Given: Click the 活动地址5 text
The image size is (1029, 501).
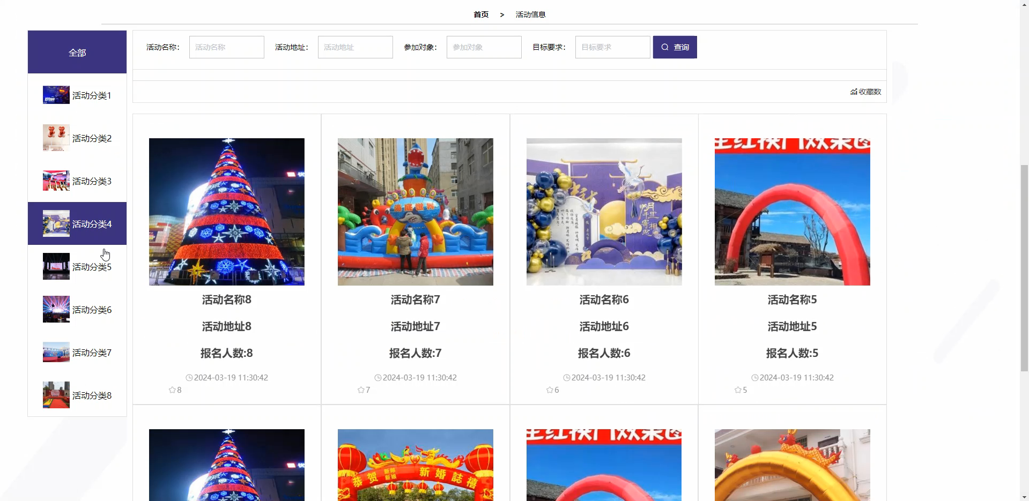Looking at the screenshot, I should coord(793,326).
